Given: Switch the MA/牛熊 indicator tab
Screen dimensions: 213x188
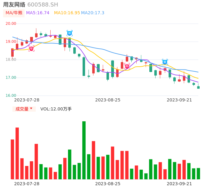Looking at the screenshot, I should [x=14, y=13].
